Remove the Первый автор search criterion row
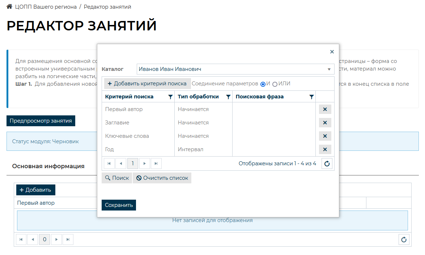425x255 pixels. click(x=325, y=109)
